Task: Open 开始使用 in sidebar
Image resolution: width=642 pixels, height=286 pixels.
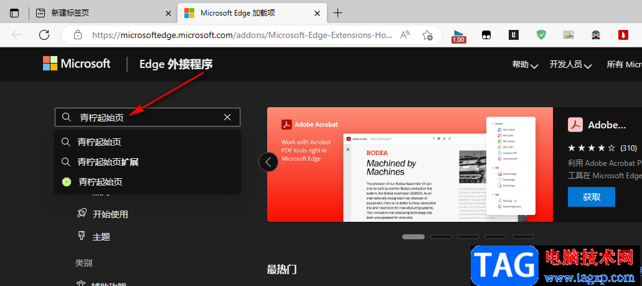Action: click(110, 214)
